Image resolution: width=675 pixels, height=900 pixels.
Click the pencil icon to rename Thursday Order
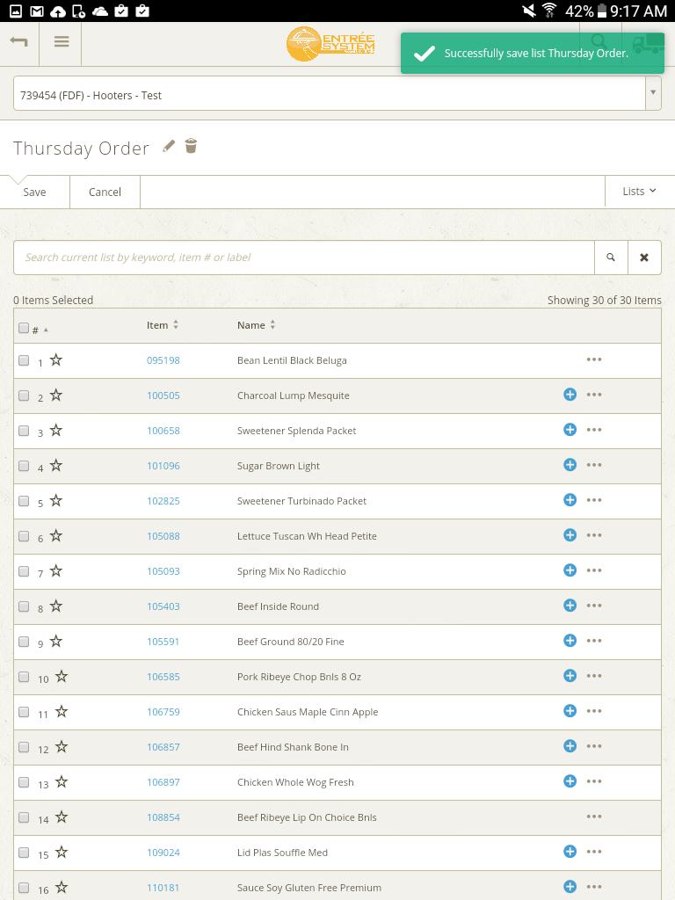[169, 147]
